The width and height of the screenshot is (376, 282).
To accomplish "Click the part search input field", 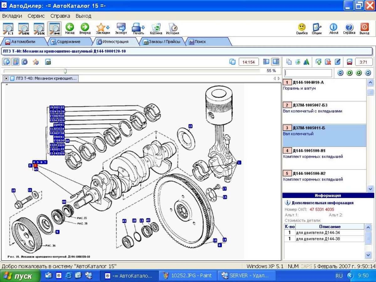I will pos(308,73).
